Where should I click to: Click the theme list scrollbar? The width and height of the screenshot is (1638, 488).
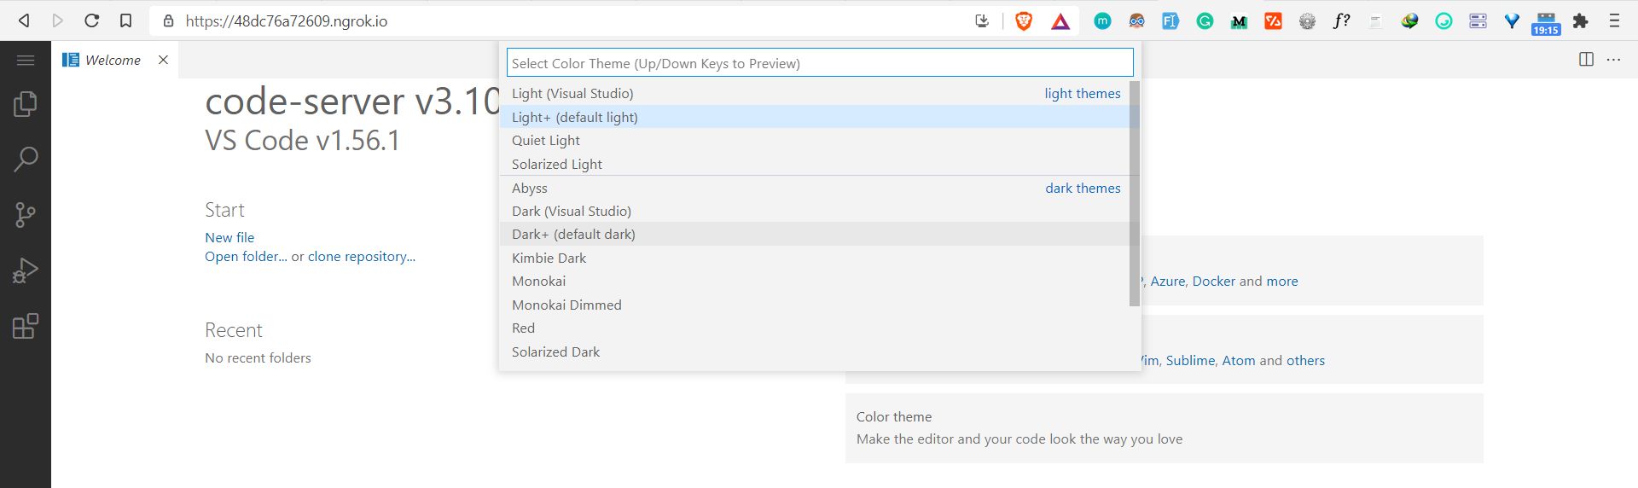pos(1134,194)
